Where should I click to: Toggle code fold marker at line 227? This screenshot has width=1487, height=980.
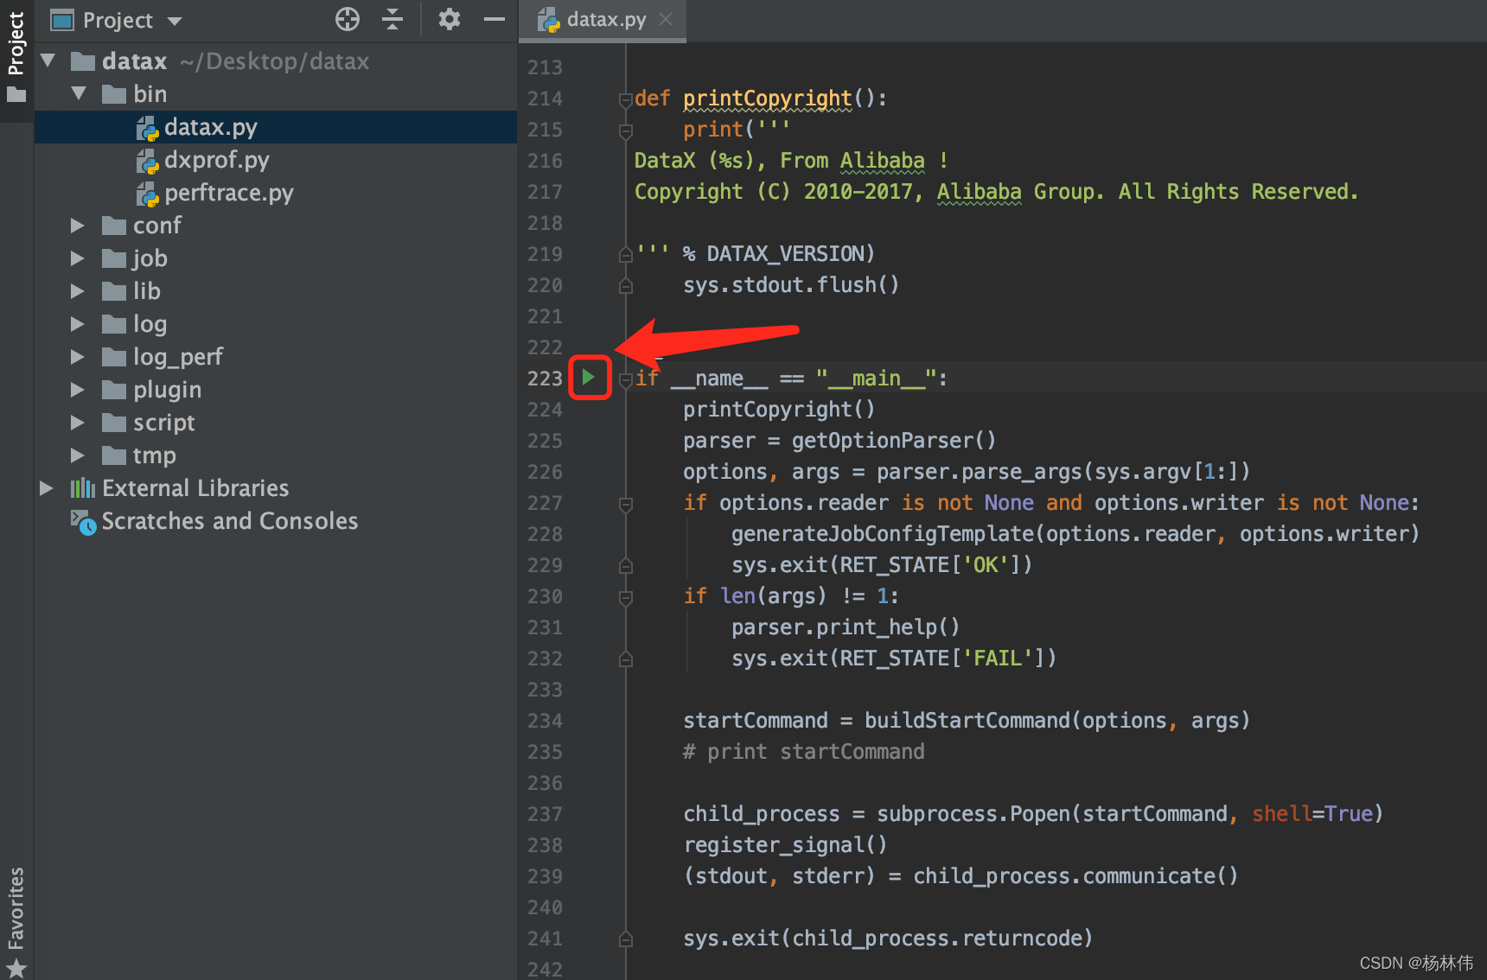coord(626,504)
